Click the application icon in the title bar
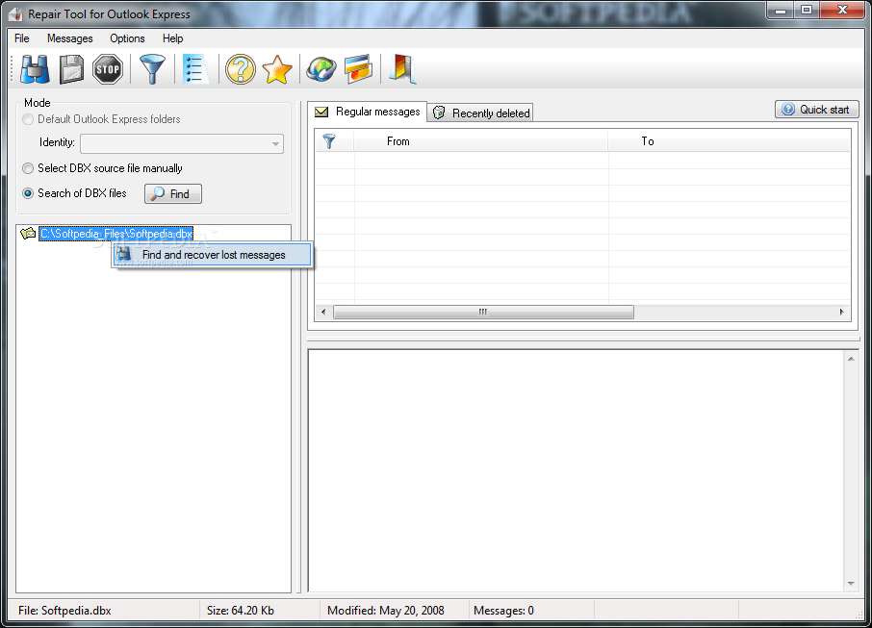This screenshot has width=872, height=628. click(x=16, y=13)
